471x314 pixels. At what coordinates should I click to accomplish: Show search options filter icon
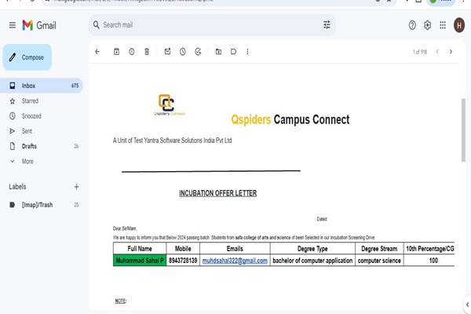pos(327,25)
